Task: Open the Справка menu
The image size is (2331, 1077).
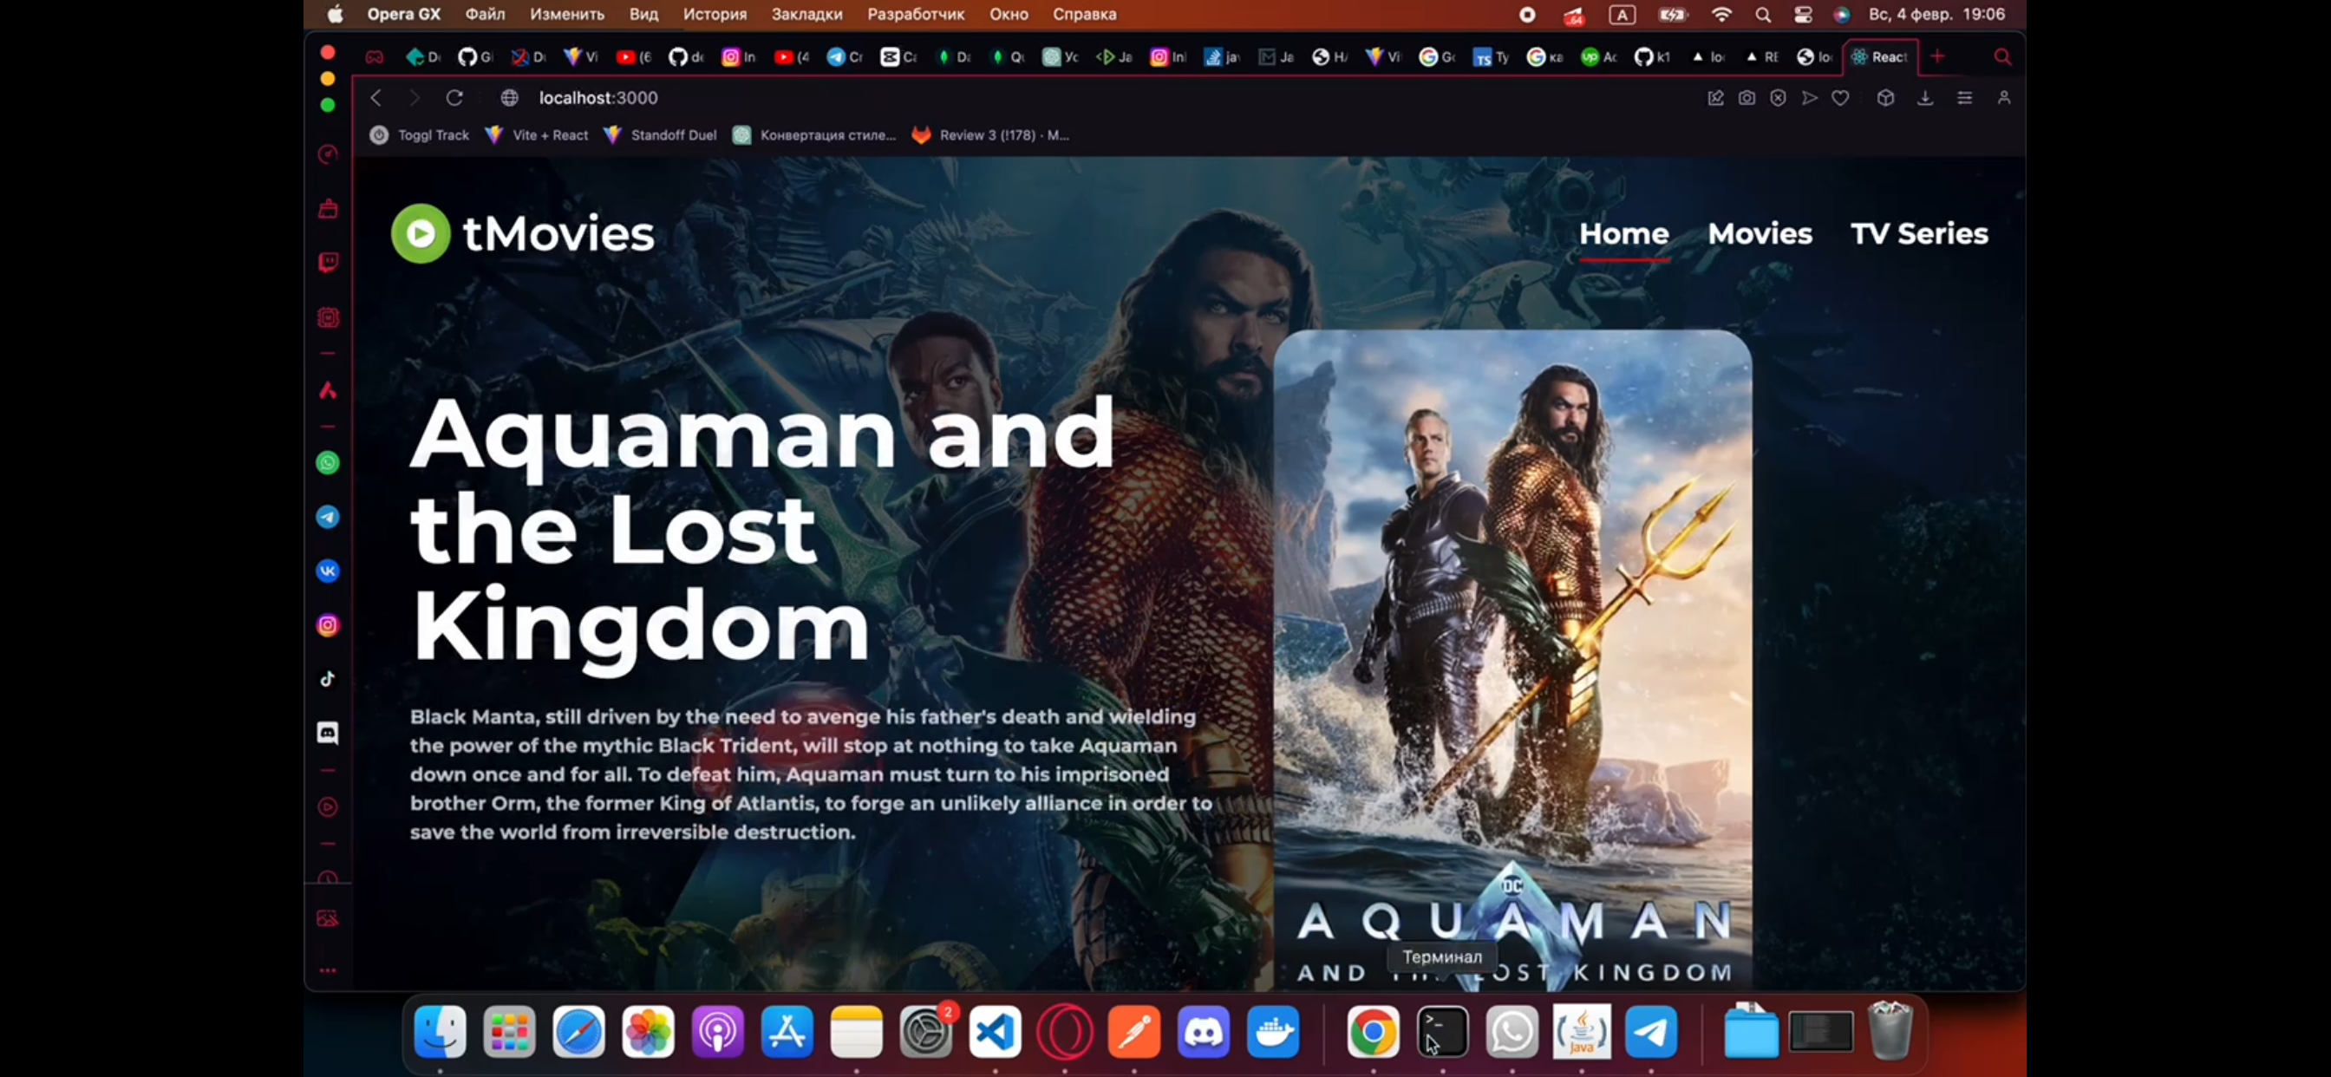Action: (1084, 15)
